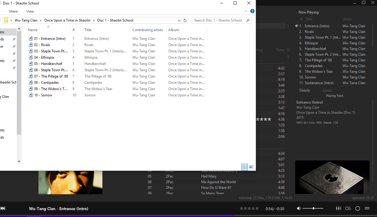377x217 pixels.
Task: Expand chevron after Once Upon a Time in Shaolin
Action: click(x=94, y=20)
